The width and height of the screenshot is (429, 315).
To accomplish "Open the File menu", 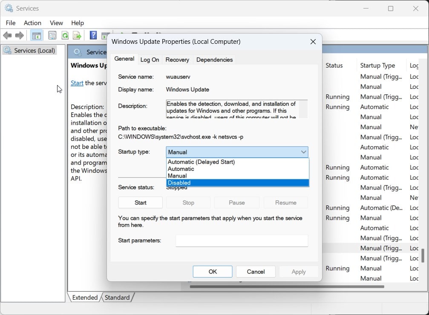I will [11, 23].
